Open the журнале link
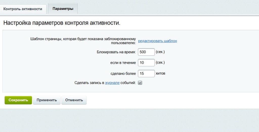259x132 pixels. point(112,83)
